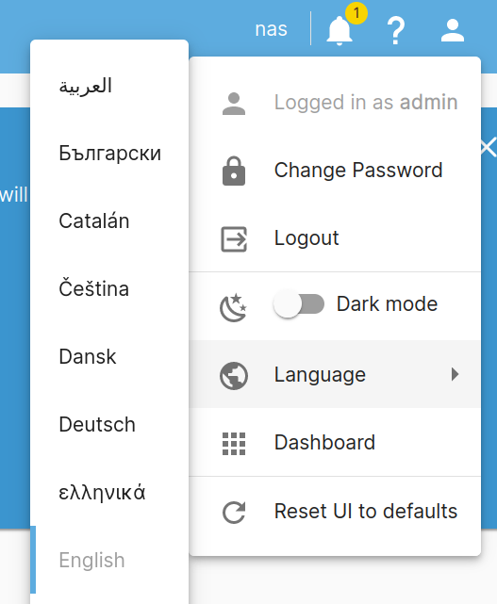Screen dimensions: 497x604
Task: Click the lock icon beside Change Password
Action: pyautogui.click(x=234, y=171)
